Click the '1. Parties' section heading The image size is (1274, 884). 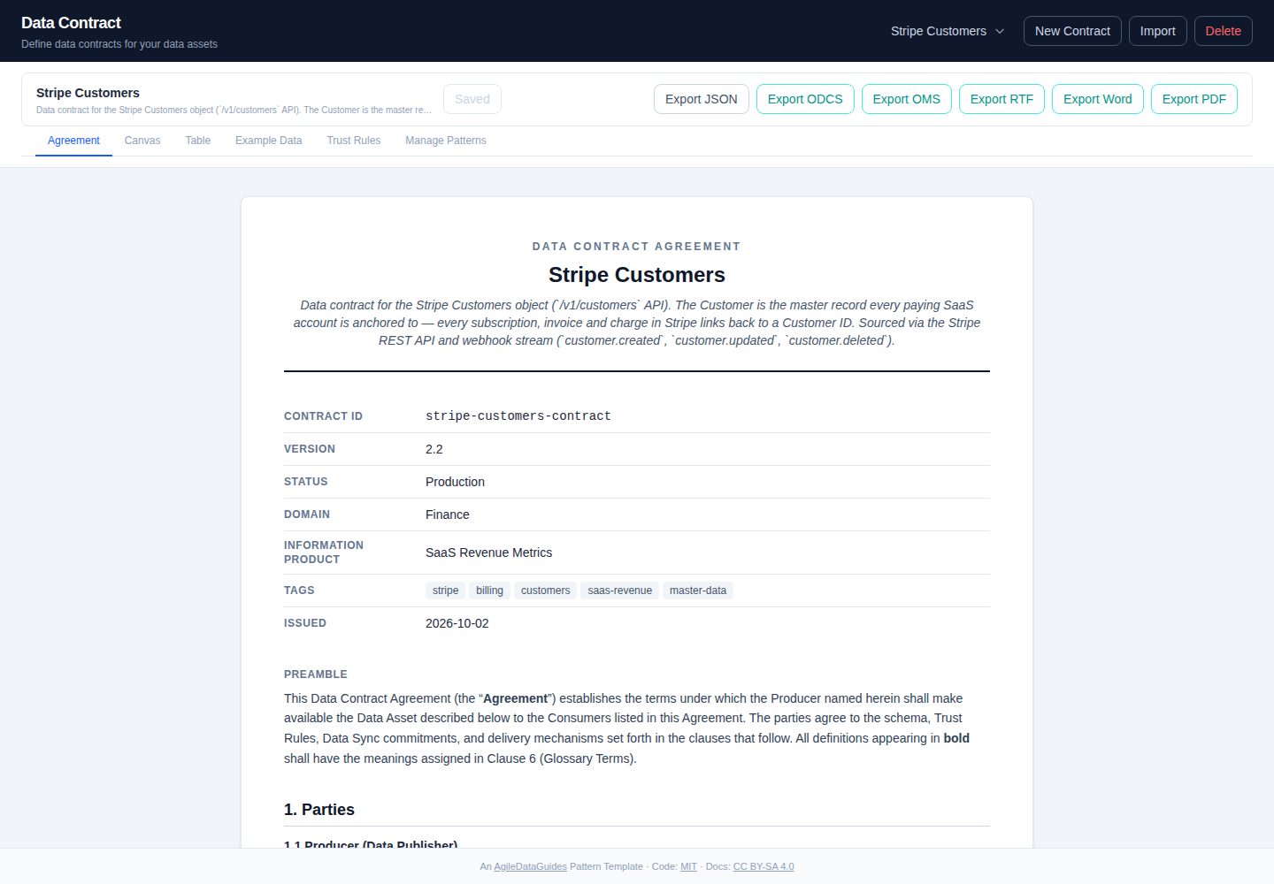[x=319, y=810]
